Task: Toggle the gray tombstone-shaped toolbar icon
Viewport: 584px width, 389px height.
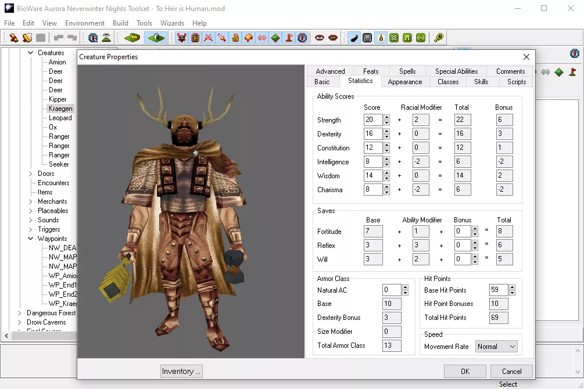Action: [x=367, y=38]
